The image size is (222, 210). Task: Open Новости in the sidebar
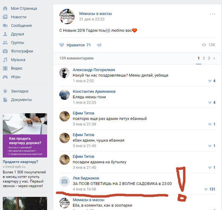[x=19, y=17]
